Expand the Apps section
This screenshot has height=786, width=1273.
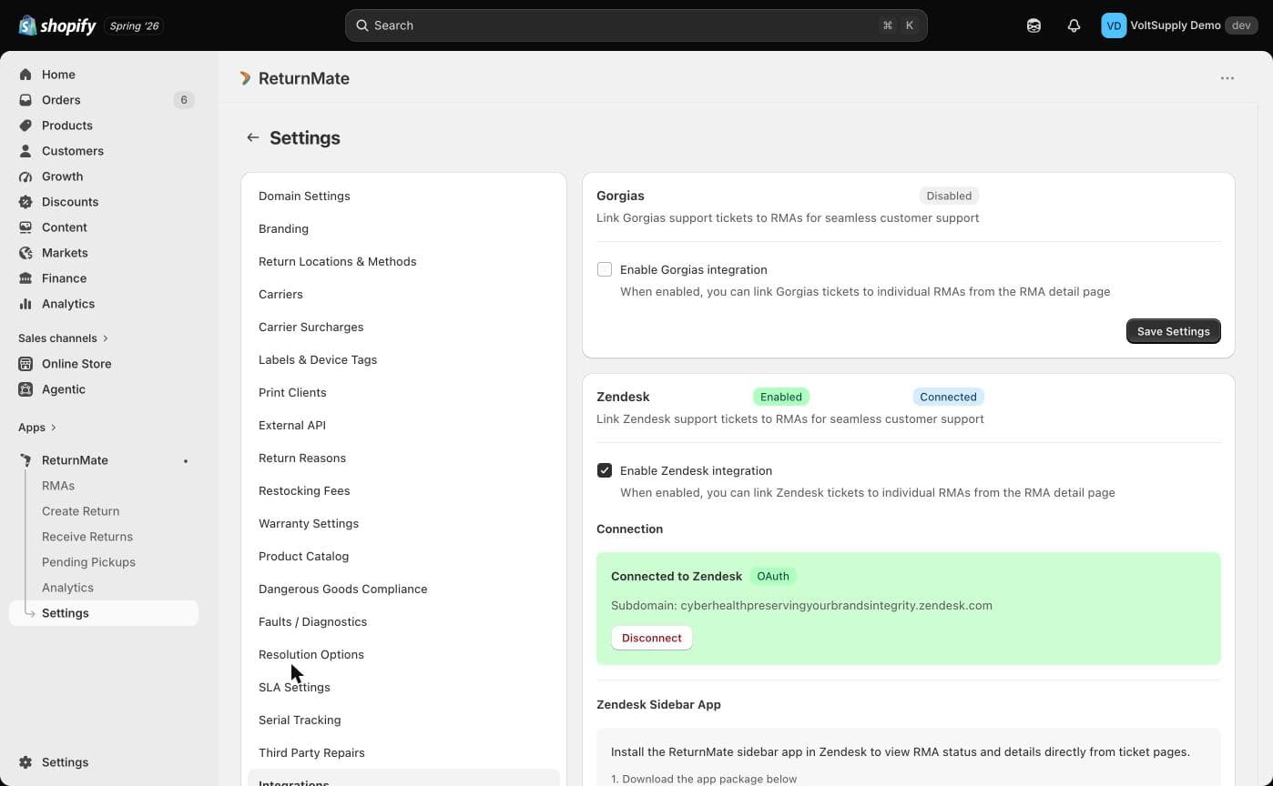(x=36, y=428)
